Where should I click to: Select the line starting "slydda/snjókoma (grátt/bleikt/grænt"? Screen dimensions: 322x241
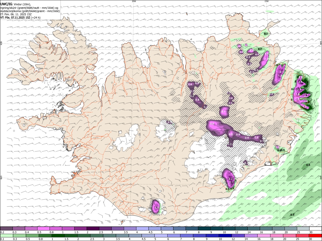tap(30, 11)
